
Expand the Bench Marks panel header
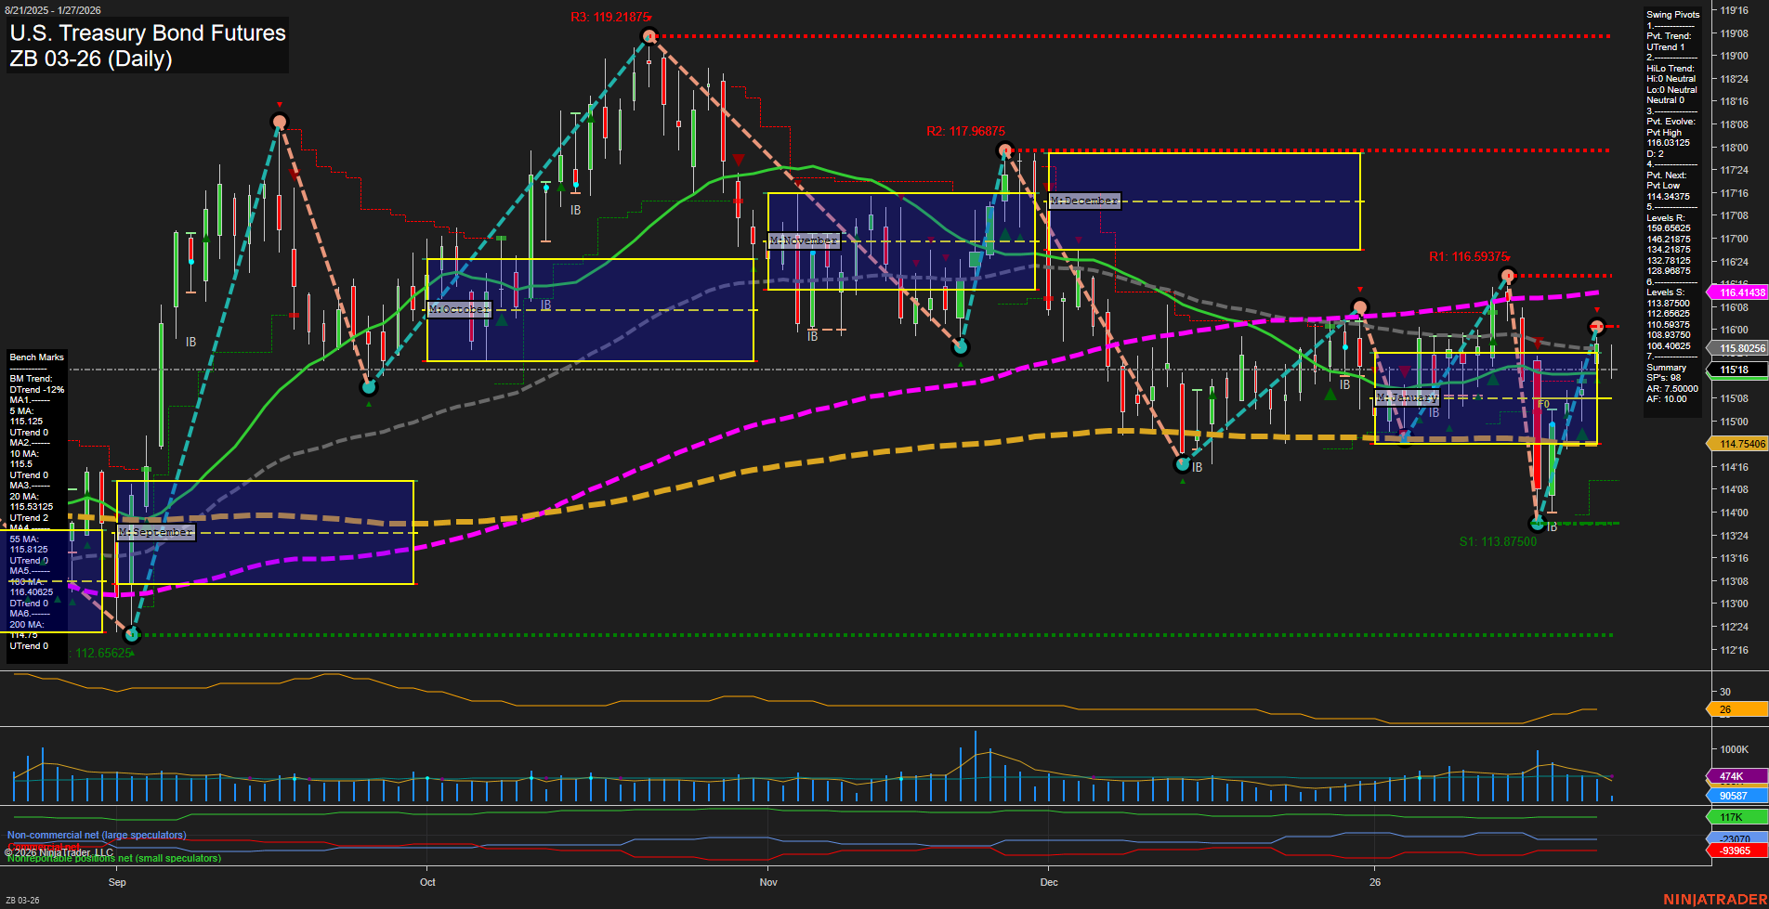click(36, 357)
